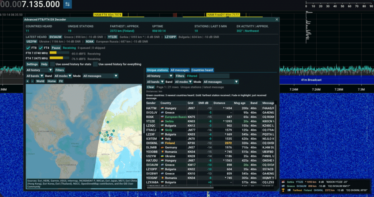
Task: Open Filters button above the map
Action: 60,70
